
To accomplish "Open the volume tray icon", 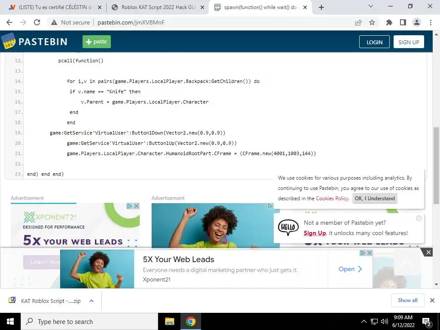I will [x=385, y=321].
